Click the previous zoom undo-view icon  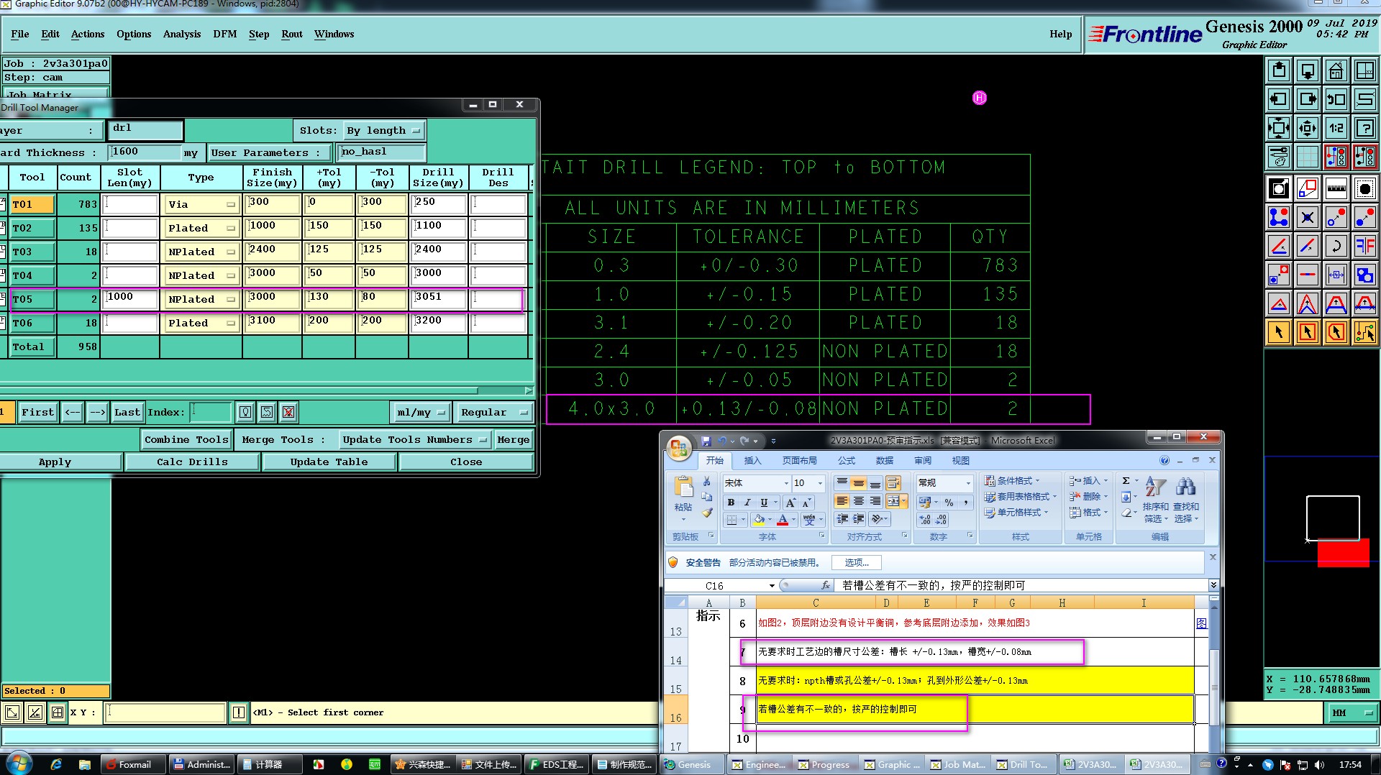pyautogui.click(x=1336, y=99)
